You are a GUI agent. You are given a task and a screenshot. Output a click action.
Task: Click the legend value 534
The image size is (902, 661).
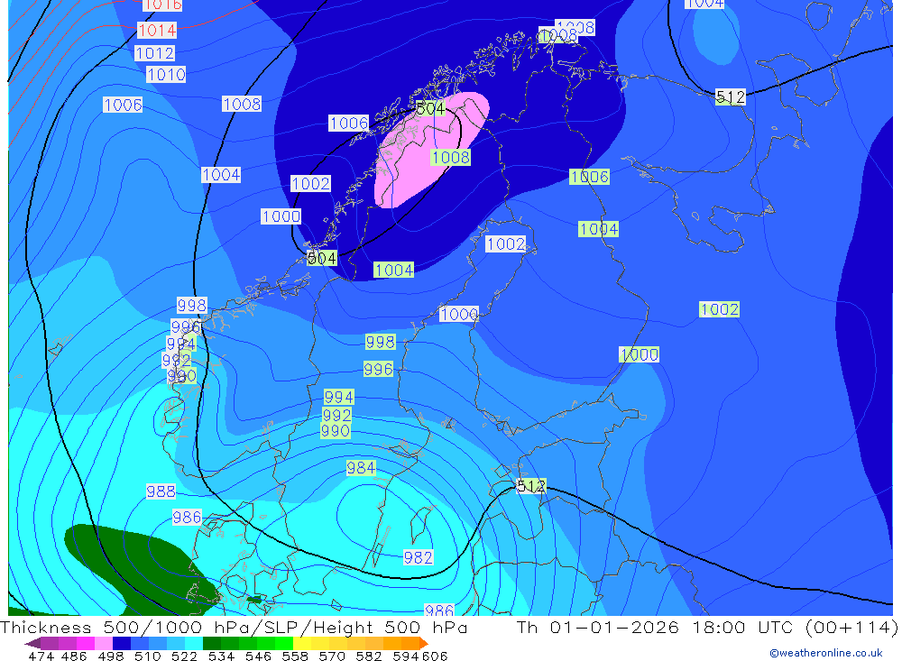(221, 656)
